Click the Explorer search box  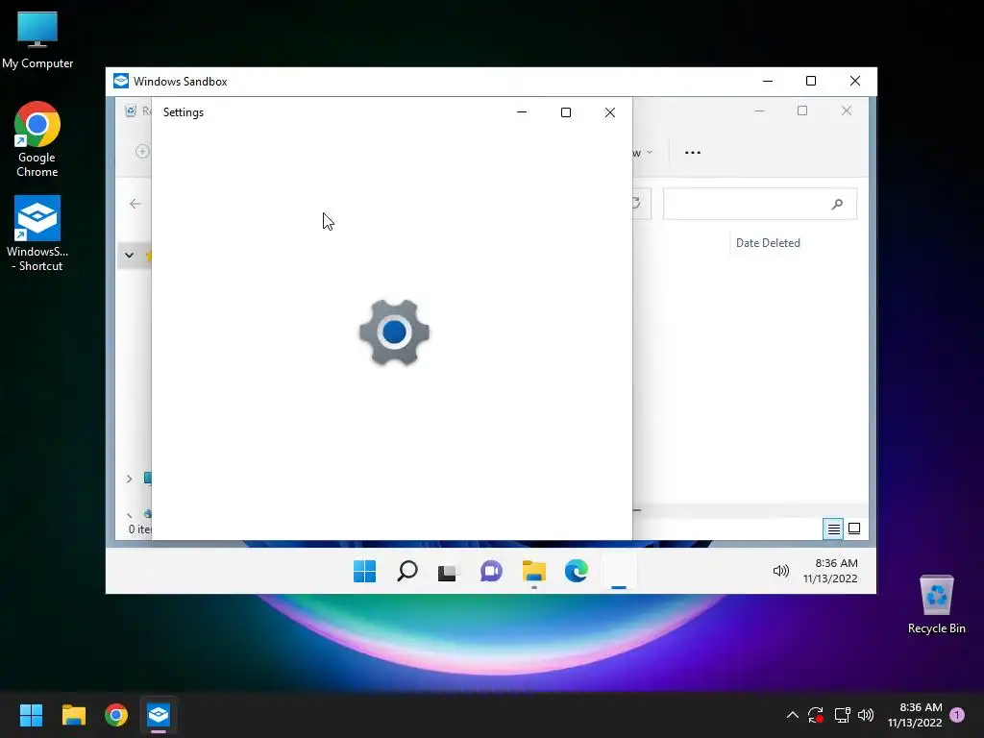point(760,204)
